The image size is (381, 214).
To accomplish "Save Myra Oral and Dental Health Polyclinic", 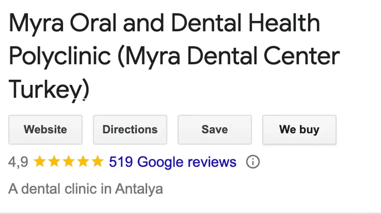I will click(214, 130).
